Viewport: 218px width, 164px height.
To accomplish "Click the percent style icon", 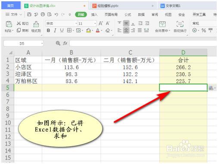I will click(204, 30).
